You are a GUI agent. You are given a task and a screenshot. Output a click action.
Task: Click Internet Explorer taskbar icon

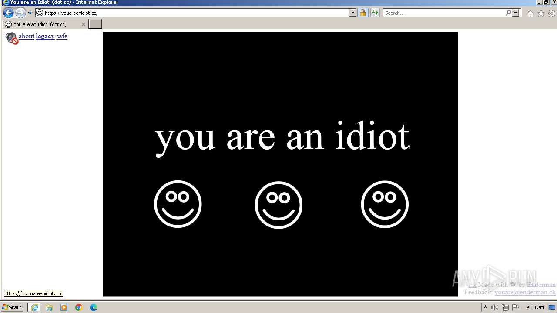[x=34, y=307]
